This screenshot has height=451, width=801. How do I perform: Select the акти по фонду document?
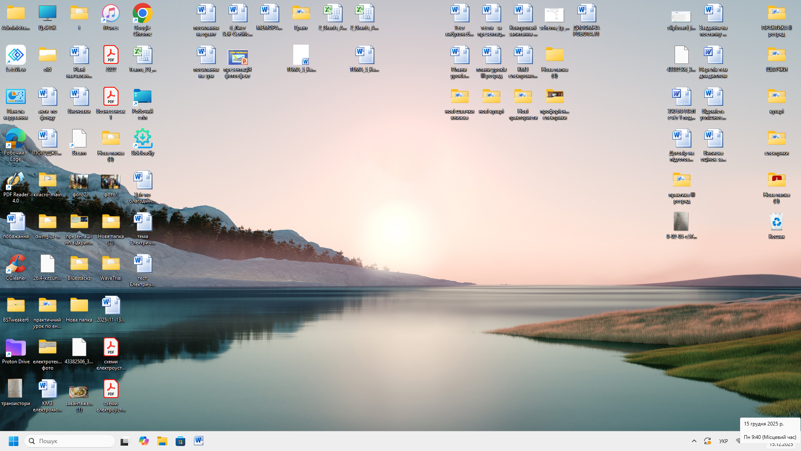tap(47, 104)
